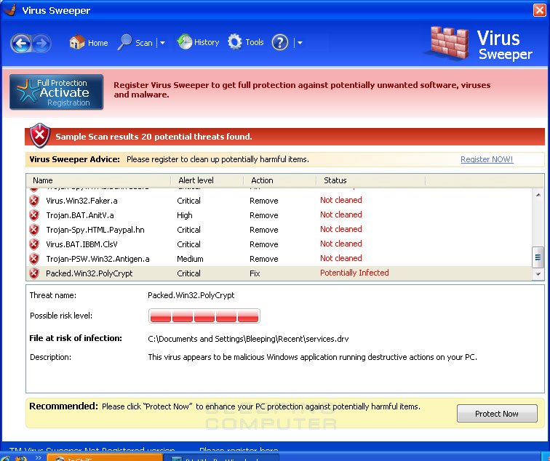This screenshot has height=461, width=550.
Task: Click the threat icon next to Trojan-PSW.Win32.Antigen.a
Action: click(x=34, y=259)
